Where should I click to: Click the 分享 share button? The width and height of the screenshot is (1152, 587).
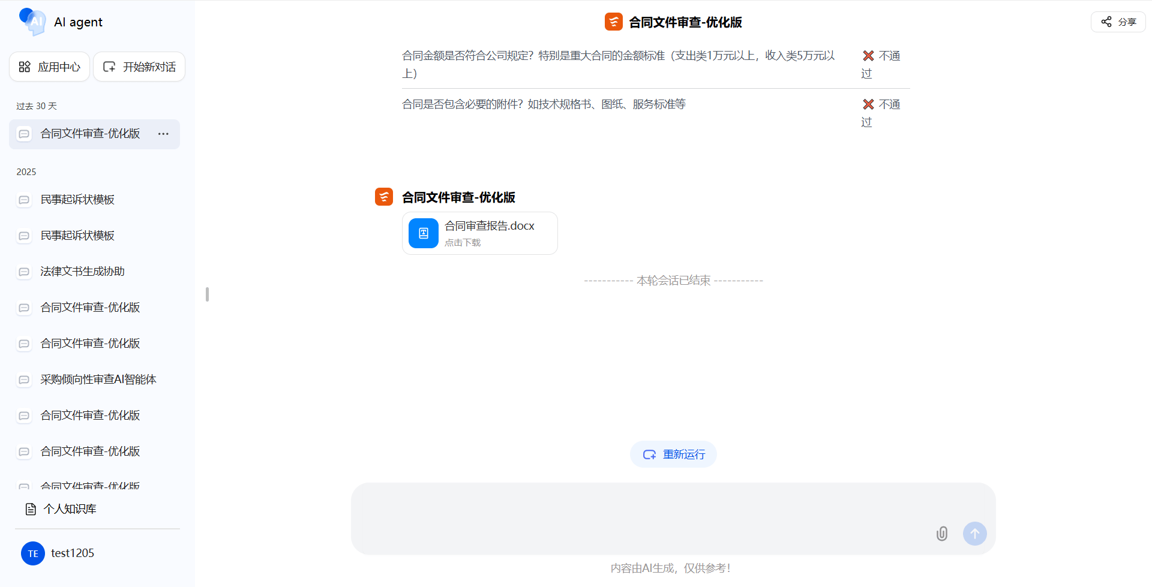click(1118, 22)
